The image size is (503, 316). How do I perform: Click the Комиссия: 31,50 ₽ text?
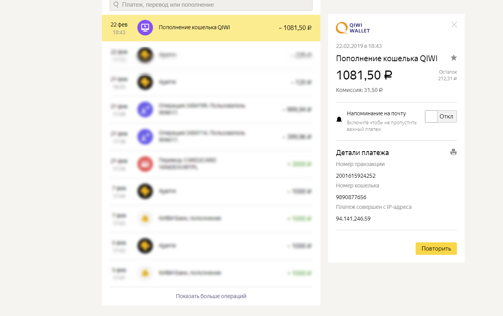click(x=359, y=90)
